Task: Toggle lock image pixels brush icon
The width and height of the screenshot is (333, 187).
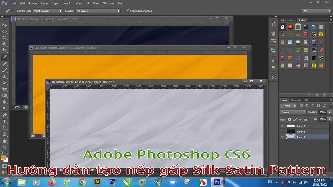Action: pyautogui.click(x=295, y=119)
